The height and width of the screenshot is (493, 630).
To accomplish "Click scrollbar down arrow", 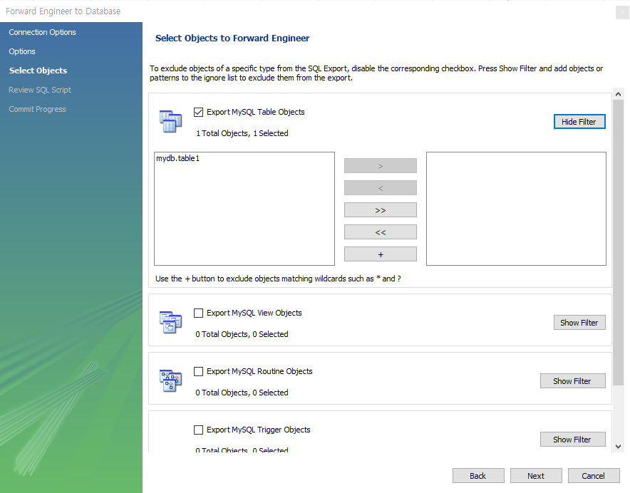I will 619,447.
